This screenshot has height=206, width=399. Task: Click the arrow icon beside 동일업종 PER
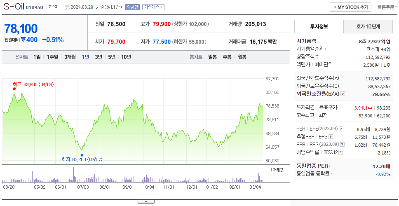[330, 166]
